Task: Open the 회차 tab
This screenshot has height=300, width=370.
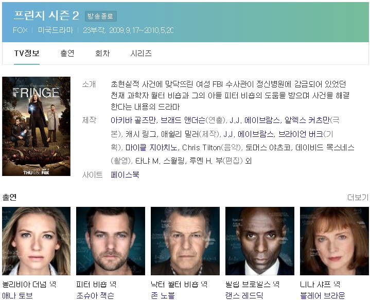Action: [102, 54]
